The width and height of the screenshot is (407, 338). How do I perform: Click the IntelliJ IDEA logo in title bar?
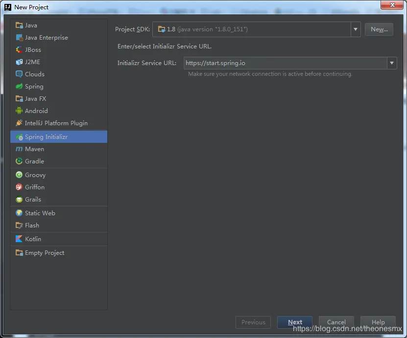point(8,7)
